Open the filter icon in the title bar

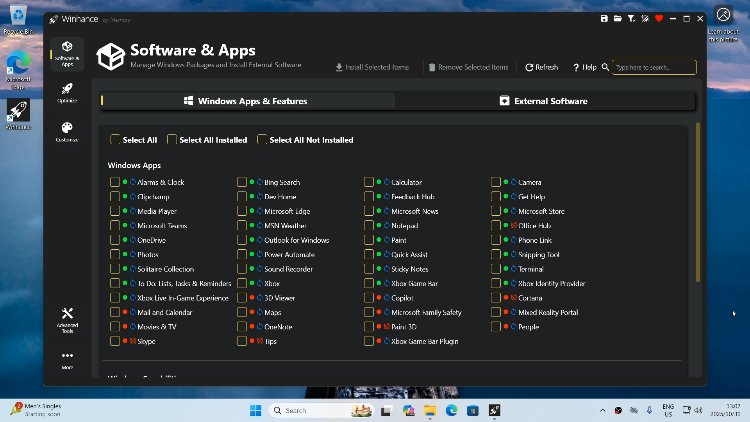(631, 18)
